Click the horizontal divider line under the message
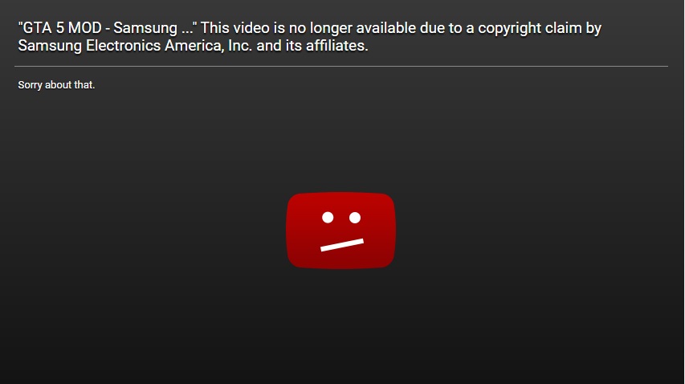 coord(341,67)
